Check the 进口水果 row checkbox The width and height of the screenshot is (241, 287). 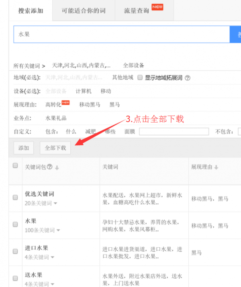click(15, 251)
